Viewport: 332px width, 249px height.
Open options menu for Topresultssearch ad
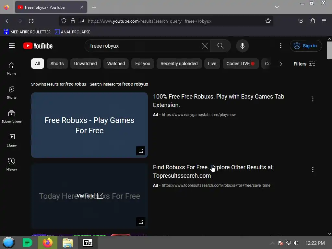tap(313, 169)
